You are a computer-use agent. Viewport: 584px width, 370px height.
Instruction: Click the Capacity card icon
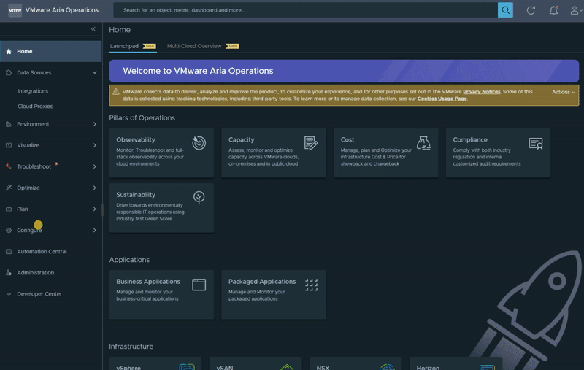pos(311,143)
